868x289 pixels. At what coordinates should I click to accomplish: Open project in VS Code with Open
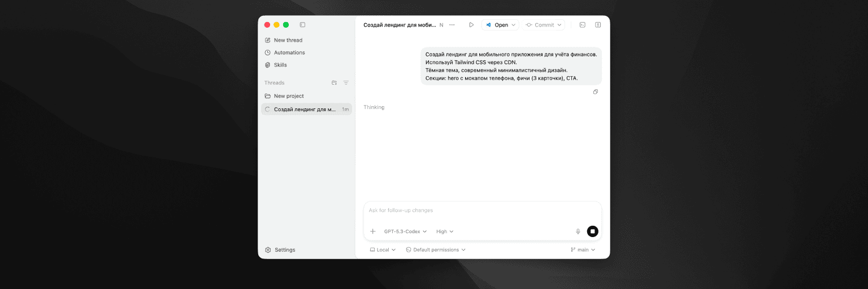[x=497, y=25]
